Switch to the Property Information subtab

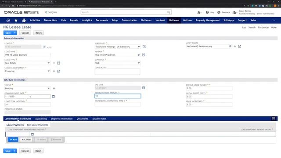pos(61,118)
